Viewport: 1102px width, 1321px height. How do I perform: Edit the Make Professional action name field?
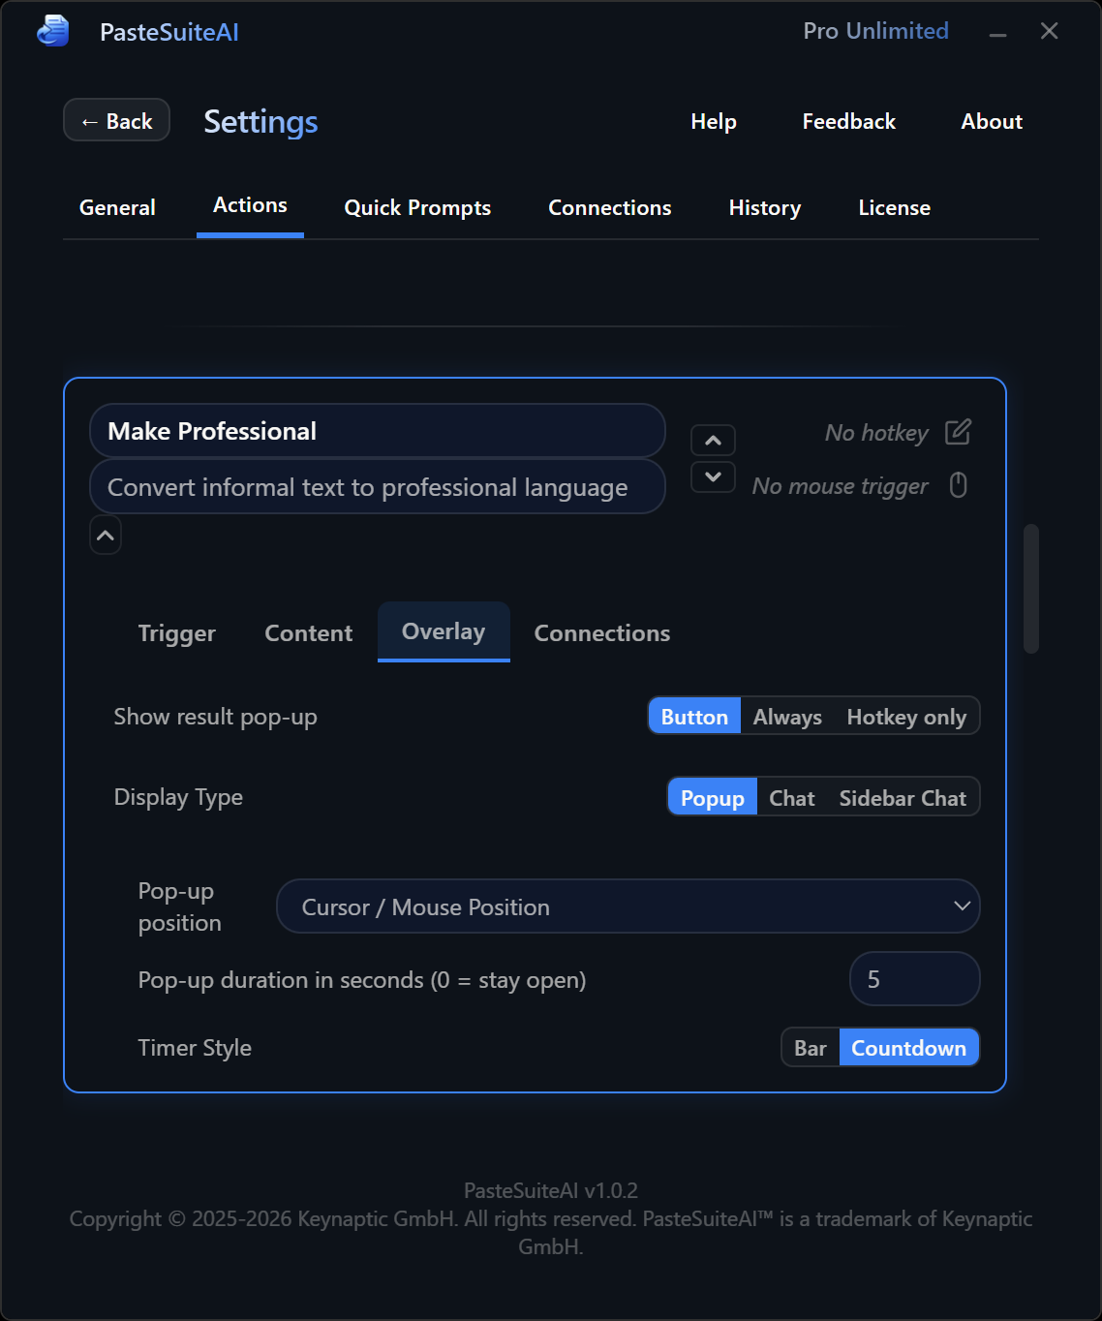click(378, 431)
